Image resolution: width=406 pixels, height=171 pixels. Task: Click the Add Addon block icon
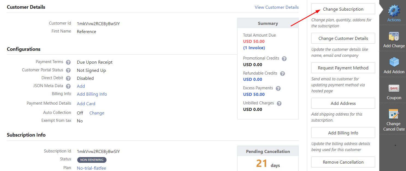(394, 63)
